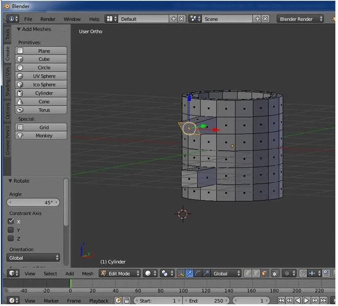Select the translate manipulator arrow icon
The width and height of the screenshot is (338, 306).
[189, 274]
